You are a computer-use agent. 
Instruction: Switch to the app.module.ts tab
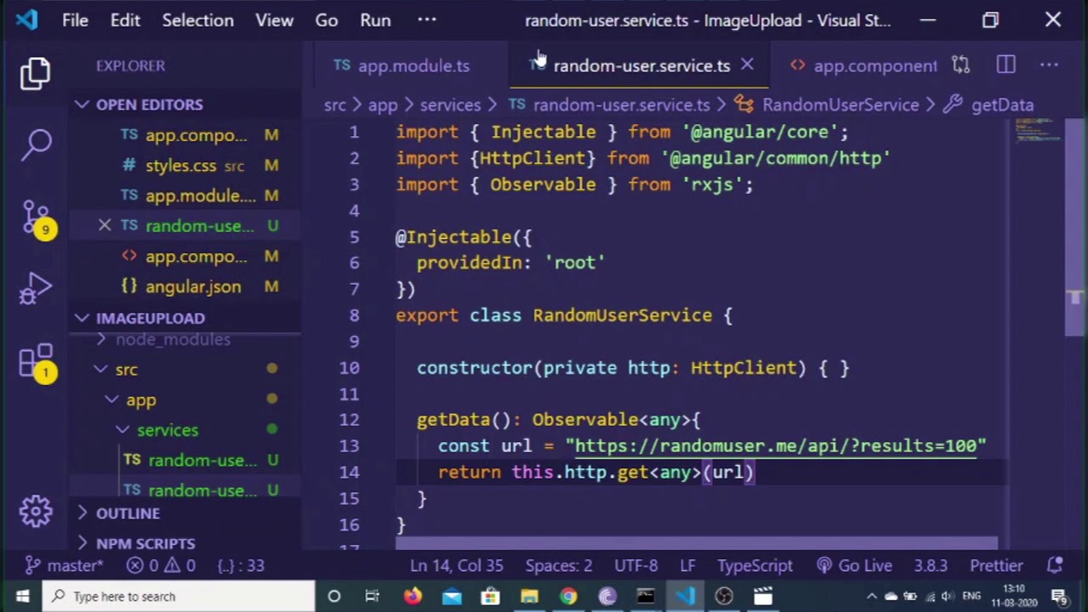pyautogui.click(x=402, y=65)
